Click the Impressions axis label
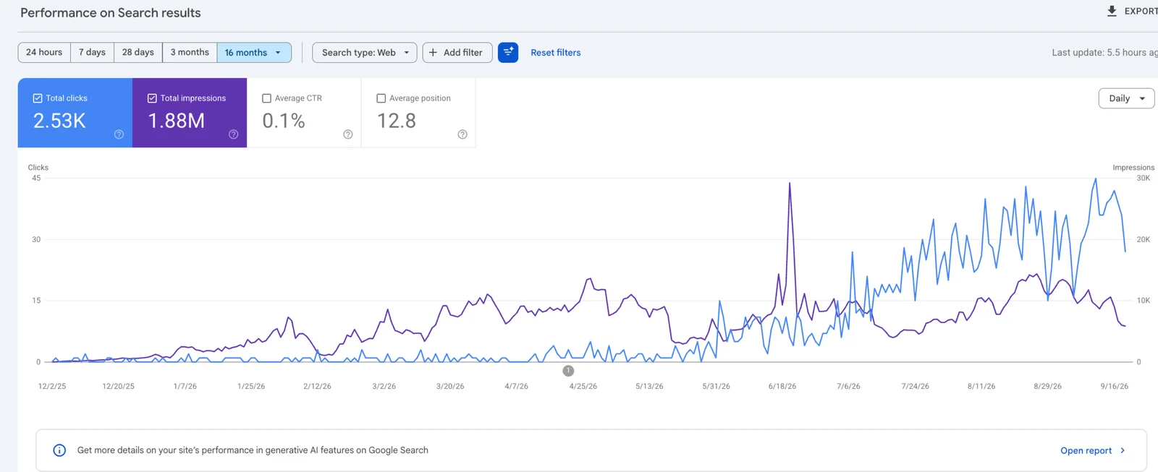 point(1133,167)
